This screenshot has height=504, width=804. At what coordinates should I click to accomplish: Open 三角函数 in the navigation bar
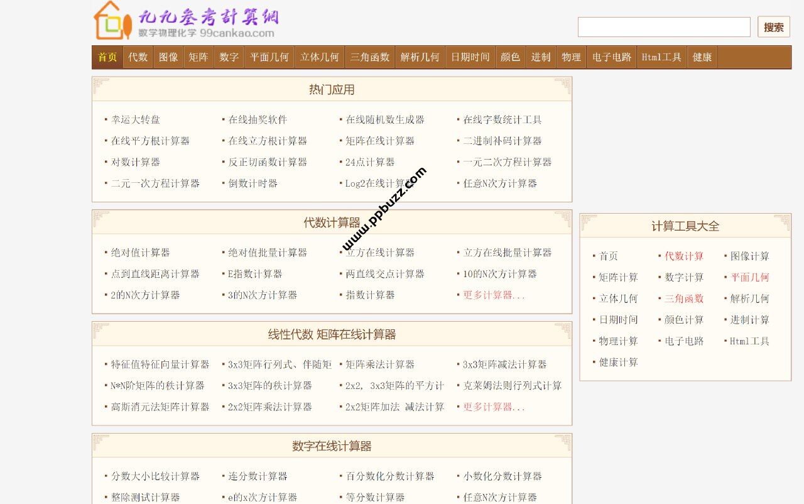(370, 57)
